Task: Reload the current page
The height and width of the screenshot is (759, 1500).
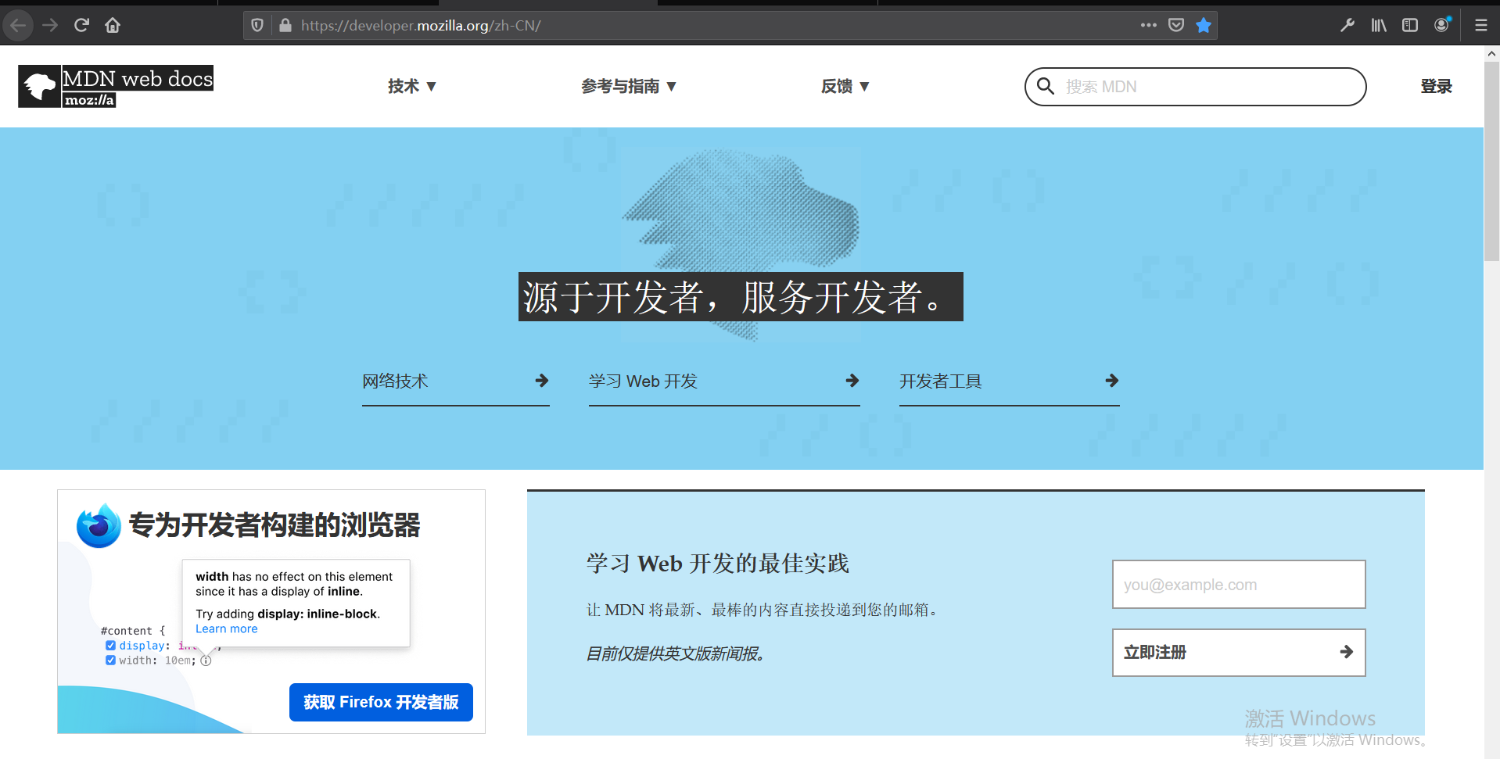Action: [81, 25]
